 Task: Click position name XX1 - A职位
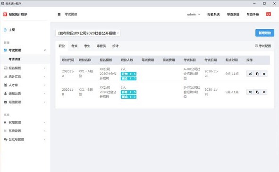click(x=86, y=74)
